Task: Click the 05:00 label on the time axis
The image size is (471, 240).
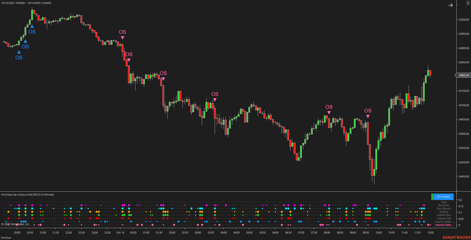Action: pyautogui.click(x=249, y=233)
